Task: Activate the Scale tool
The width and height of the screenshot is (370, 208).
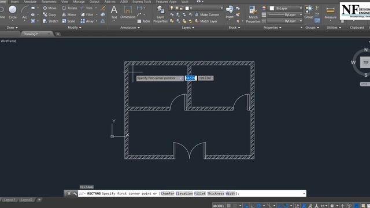Action: (68, 21)
